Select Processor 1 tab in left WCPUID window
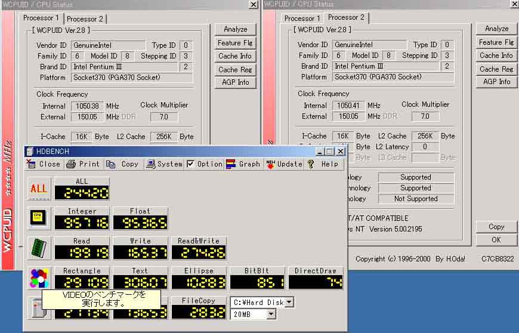The width and height of the screenshot is (519, 333). point(41,18)
